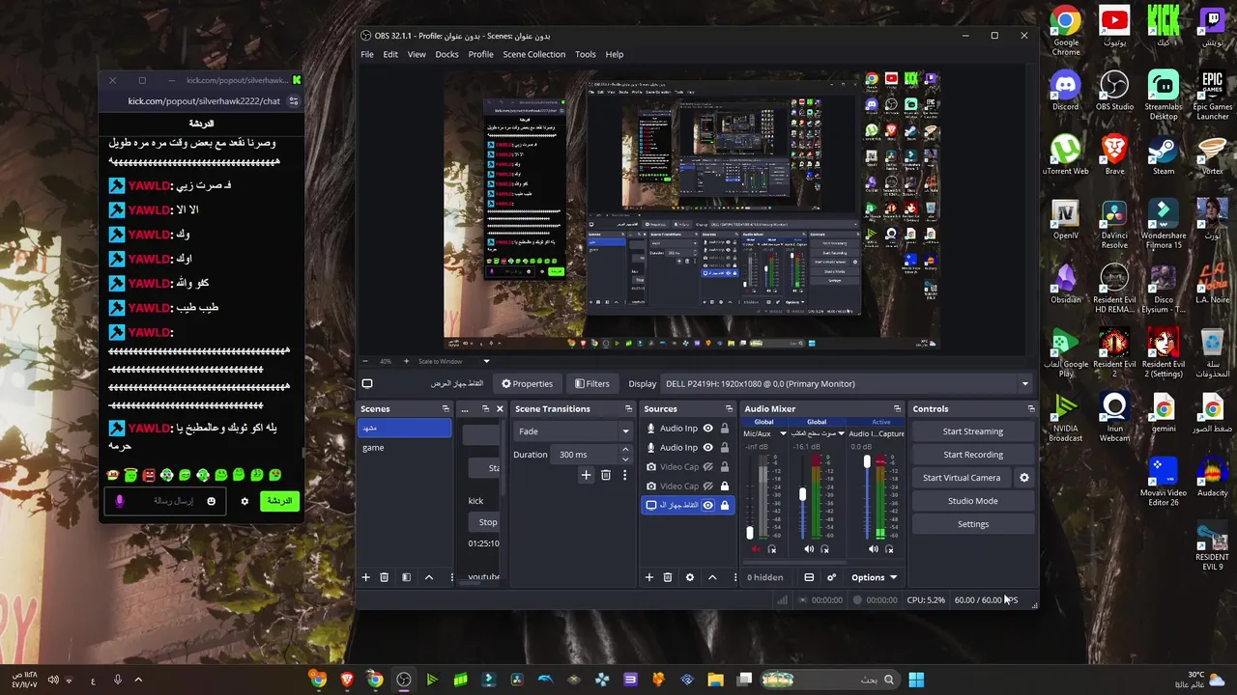The image size is (1237, 695).
Task: Hide the topmost Audio Inp source
Action: click(x=707, y=428)
